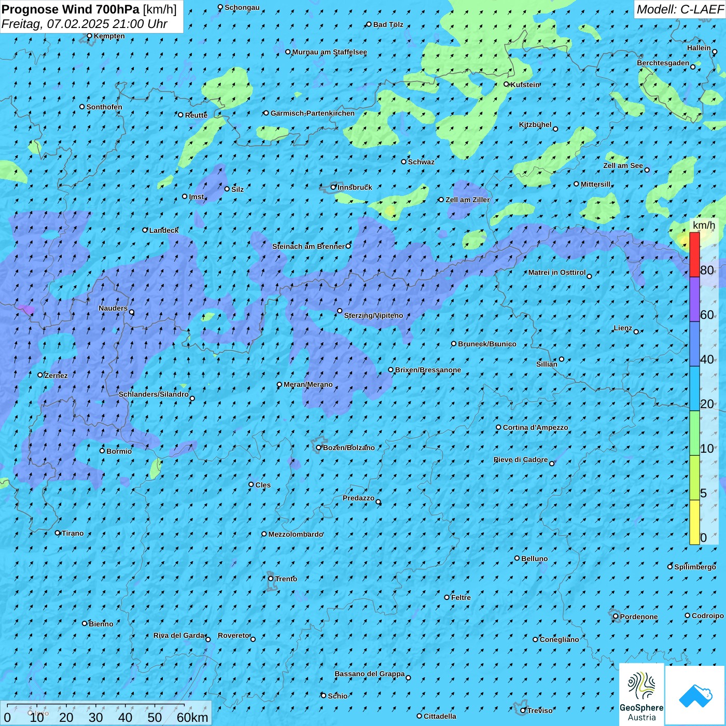
Task: Click the 'Bruneck/Brunico' label
Action: pos(487,344)
